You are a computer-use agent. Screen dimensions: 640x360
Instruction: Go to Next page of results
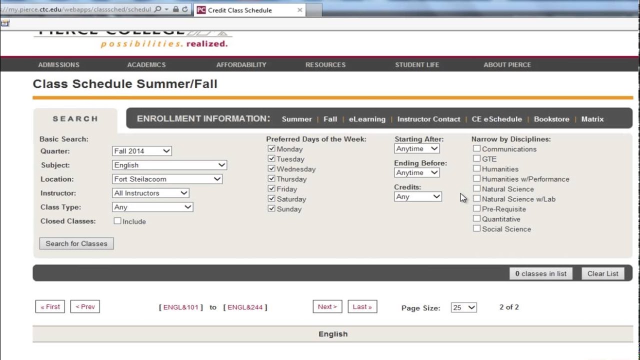tap(327, 307)
